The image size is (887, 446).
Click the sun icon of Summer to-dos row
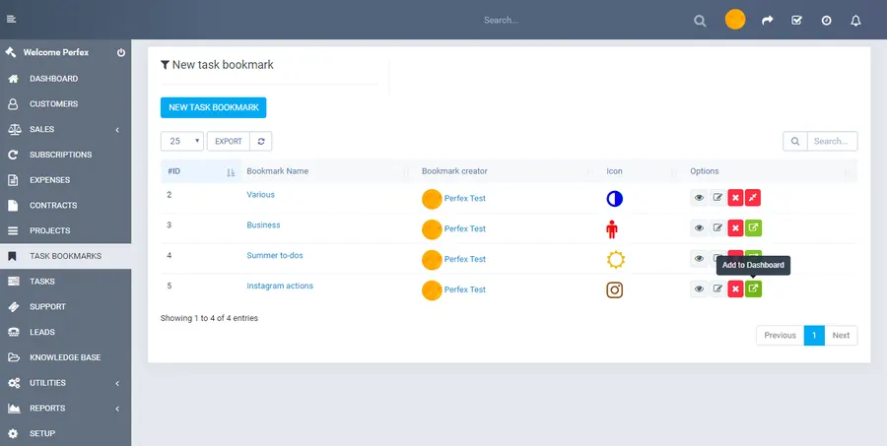615,260
